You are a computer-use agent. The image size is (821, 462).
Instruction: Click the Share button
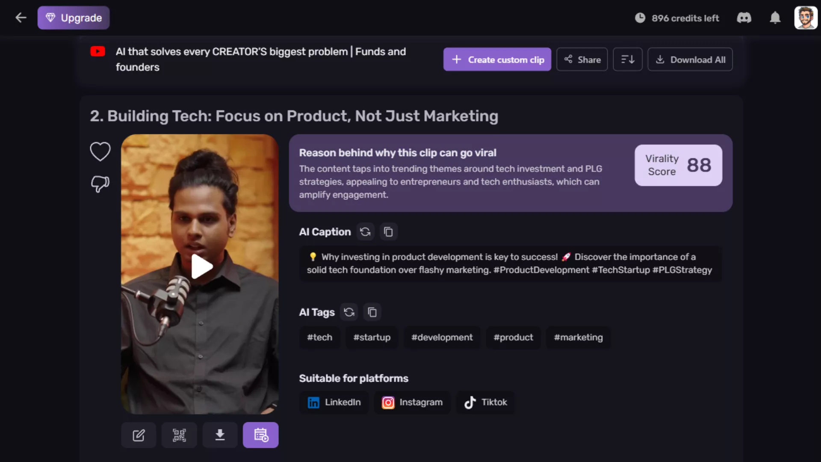point(582,59)
